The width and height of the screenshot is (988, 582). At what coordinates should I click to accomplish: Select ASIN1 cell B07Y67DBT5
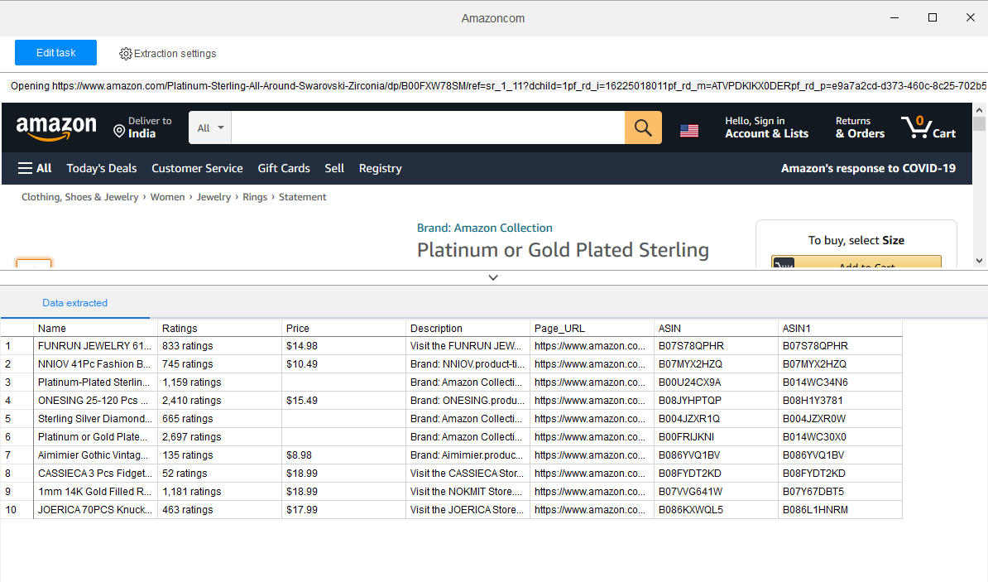[840, 492]
